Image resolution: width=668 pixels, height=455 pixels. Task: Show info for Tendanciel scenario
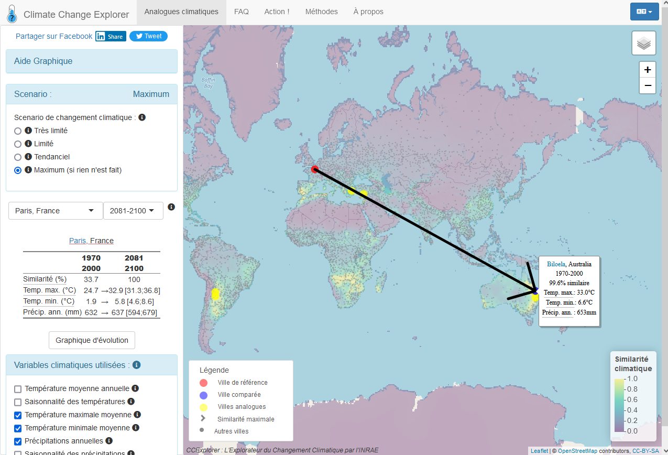pyautogui.click(x=28, y=157)
